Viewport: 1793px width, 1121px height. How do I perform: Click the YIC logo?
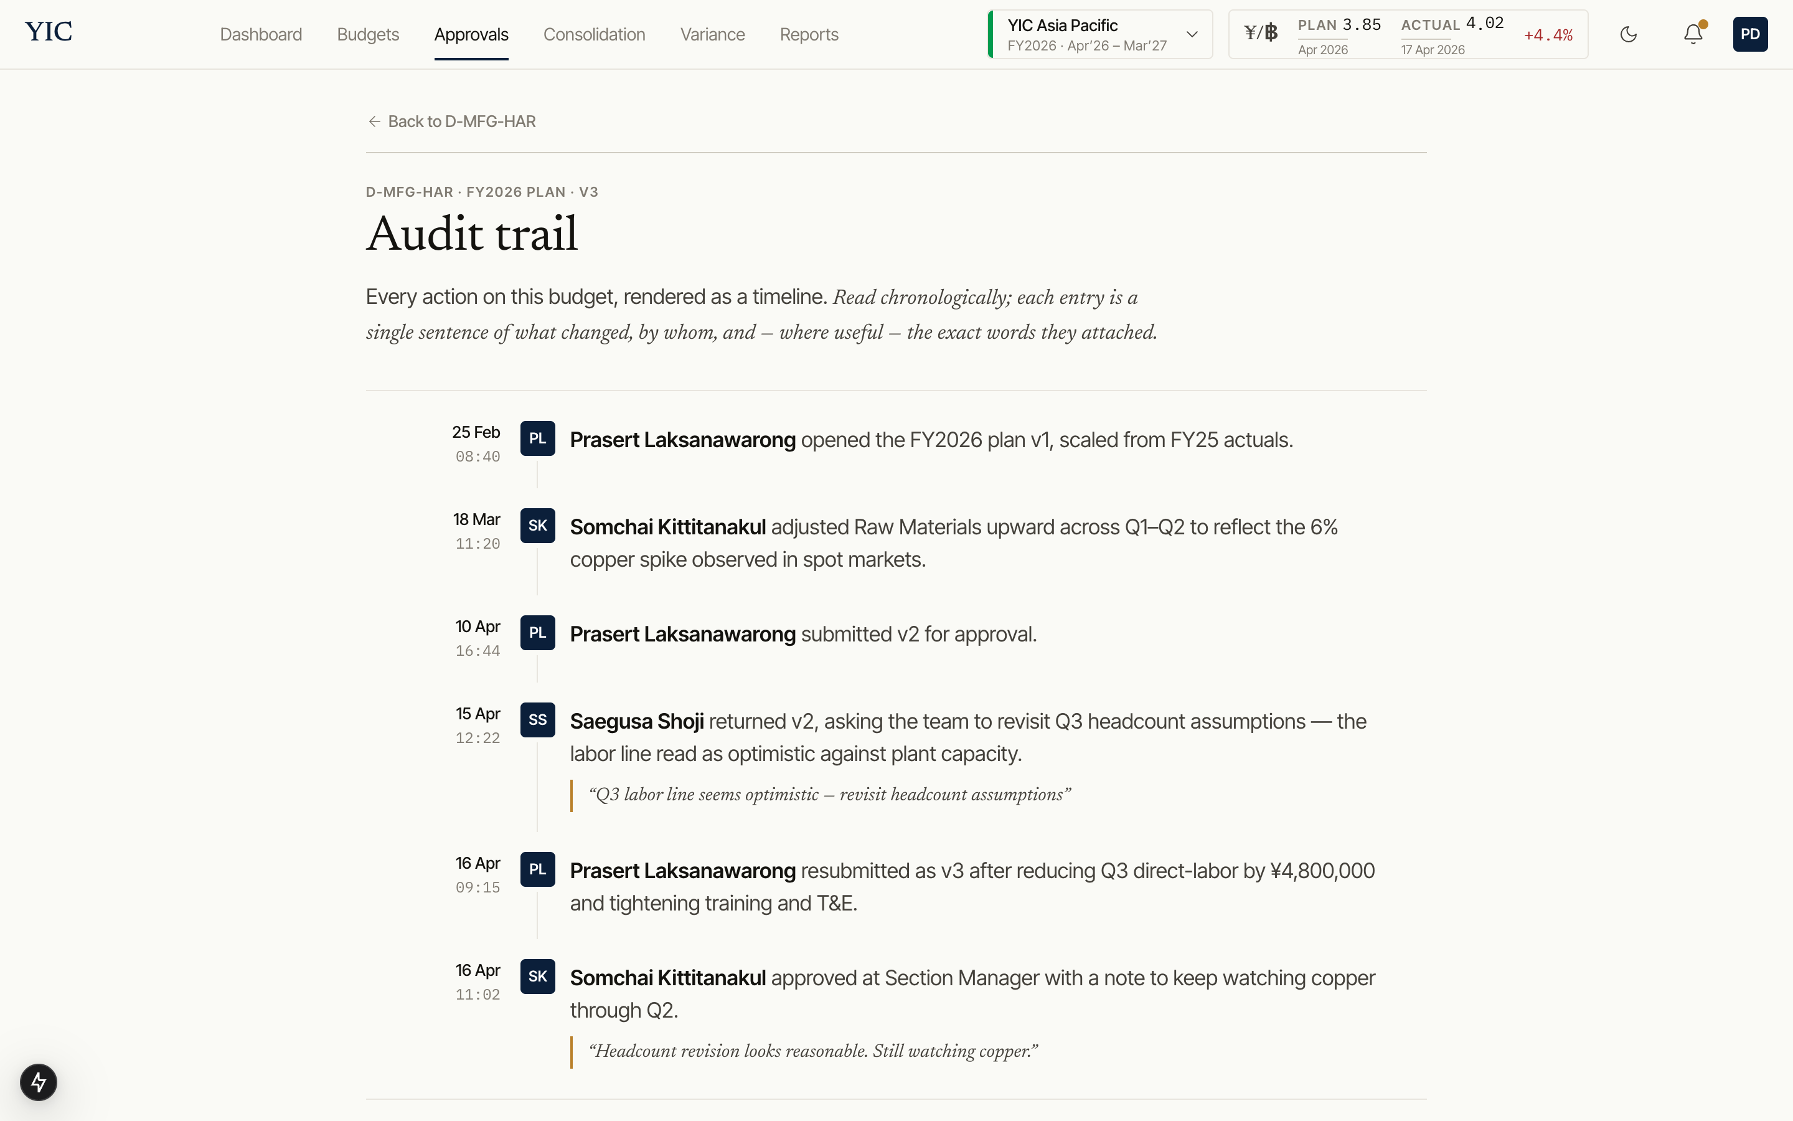(48, 31)
